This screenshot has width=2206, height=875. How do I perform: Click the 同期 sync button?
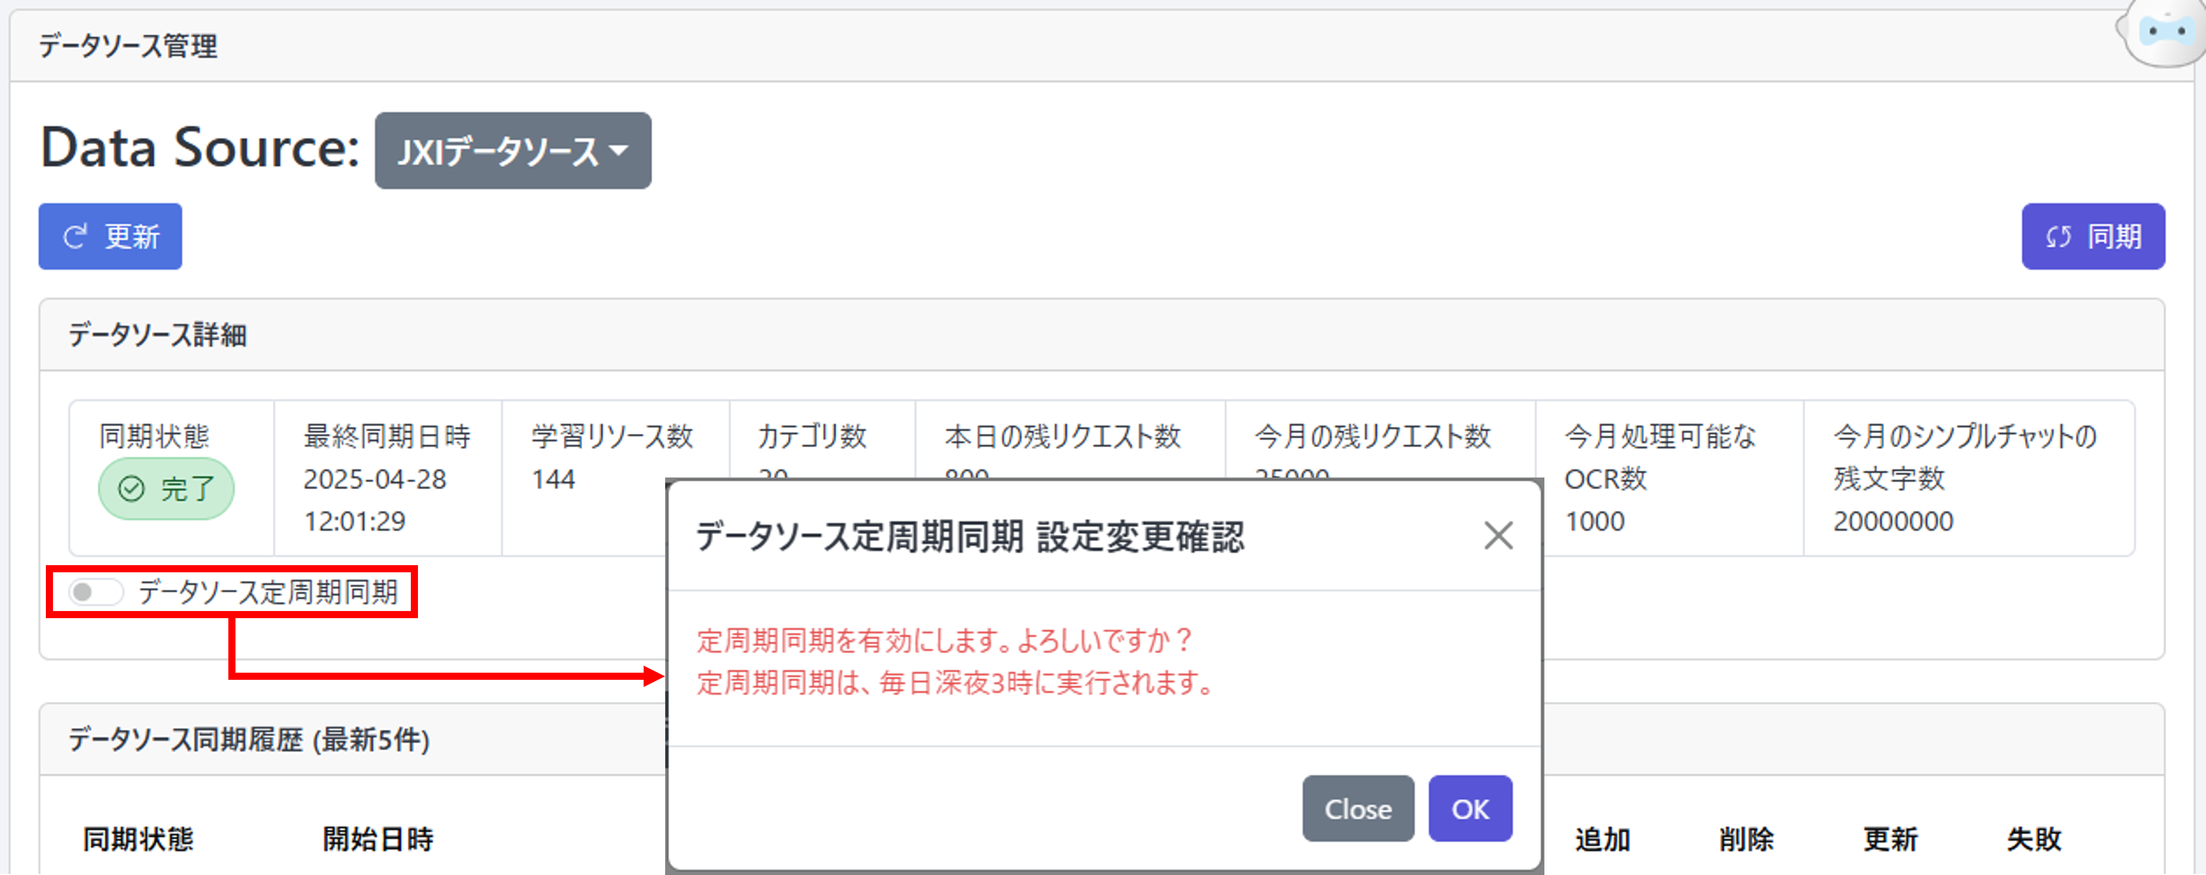pos(2093,236)
